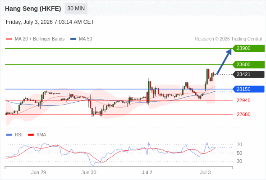
Task: Click the black 23421 current price tag
Action: point(248,74)
